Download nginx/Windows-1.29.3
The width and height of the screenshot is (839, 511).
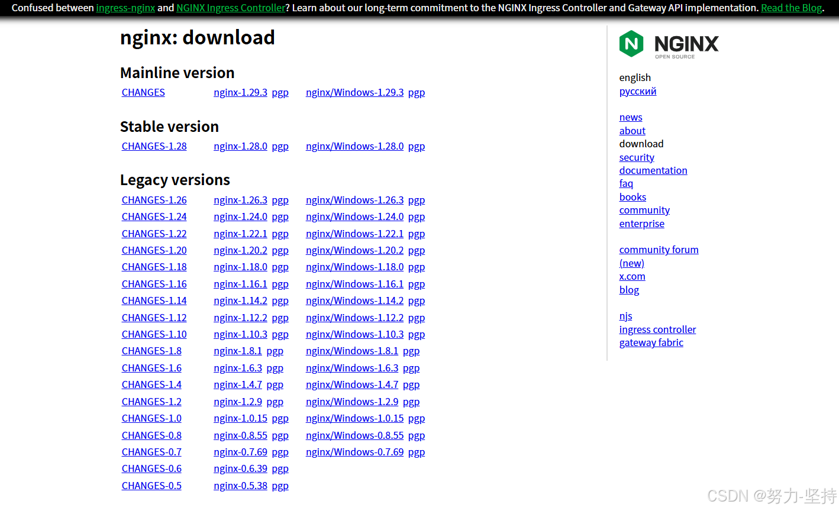[x=354, y=92]
